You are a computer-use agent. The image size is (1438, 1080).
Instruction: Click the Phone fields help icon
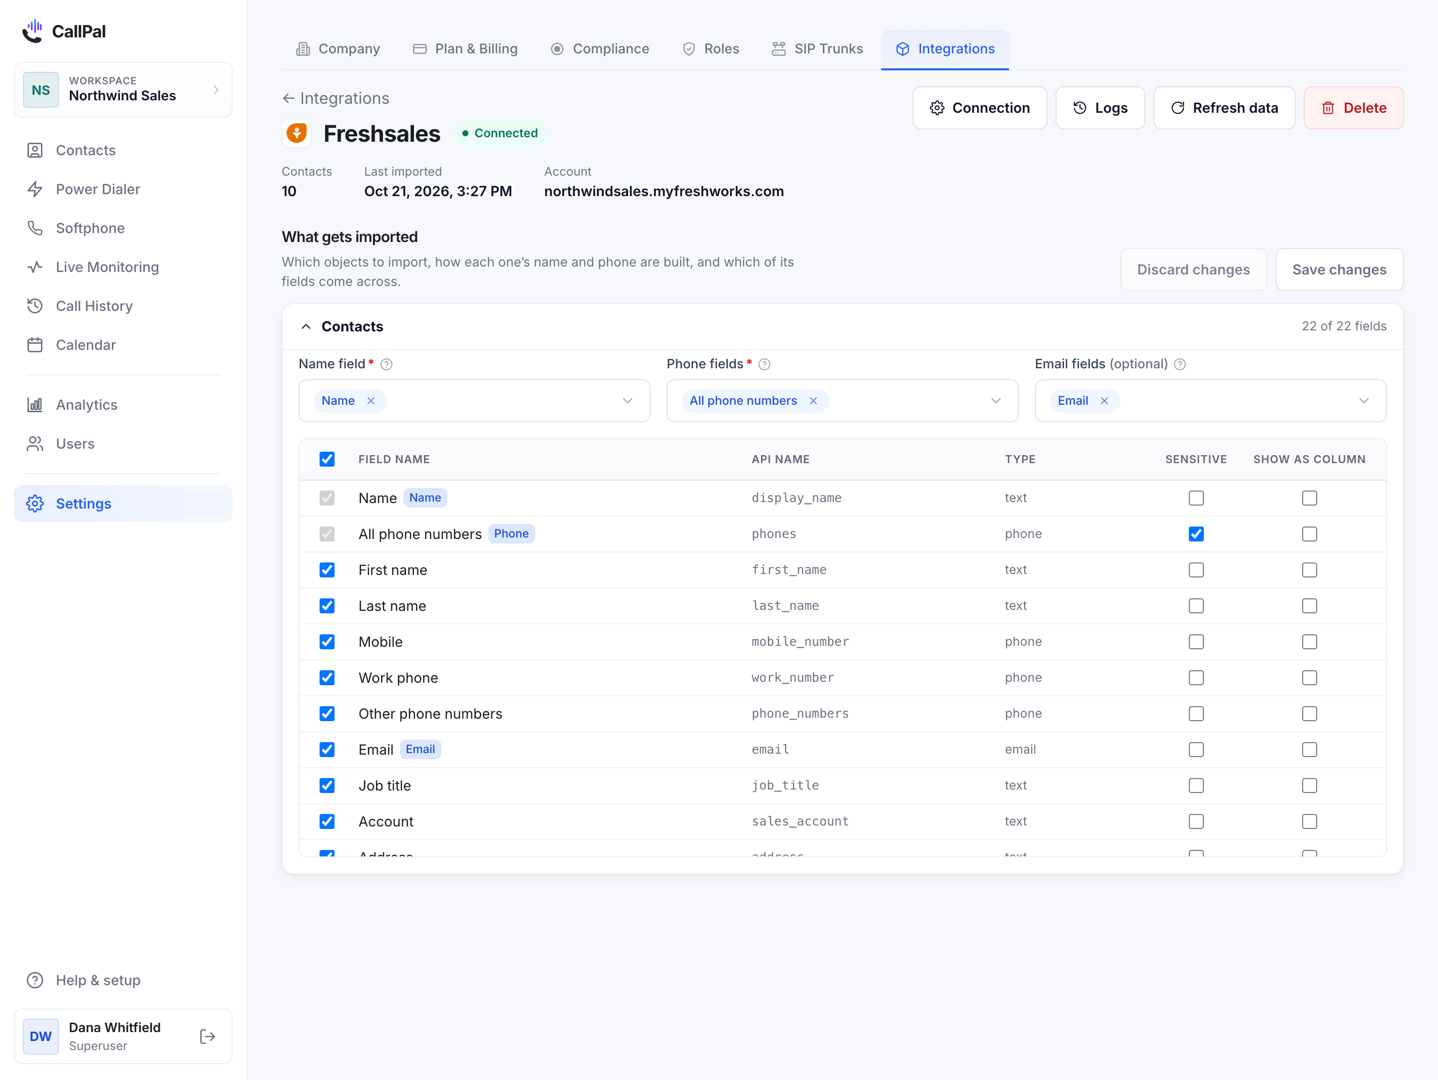point(764,364)
